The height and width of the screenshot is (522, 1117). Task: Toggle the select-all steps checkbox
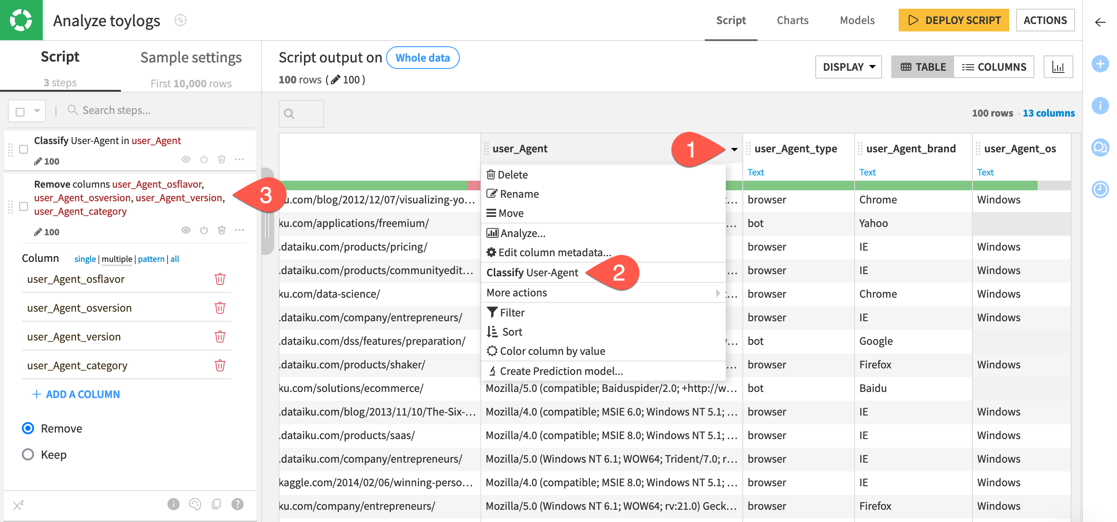pos(20,112)
